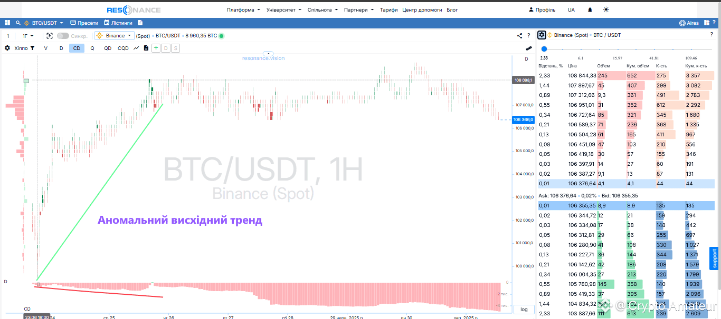Open chart help question mark
721x319 pixels.
pyautogui.click(x=528, y=36)
